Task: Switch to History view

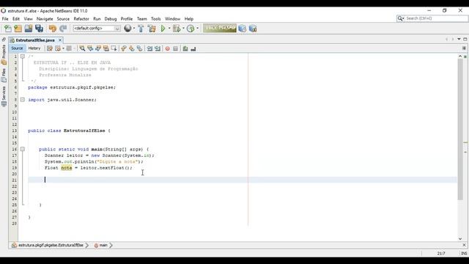Action: pos(34,48)
